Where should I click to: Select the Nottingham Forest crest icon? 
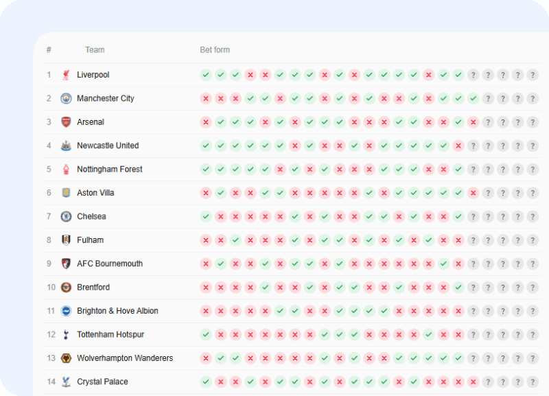[66, 170]
